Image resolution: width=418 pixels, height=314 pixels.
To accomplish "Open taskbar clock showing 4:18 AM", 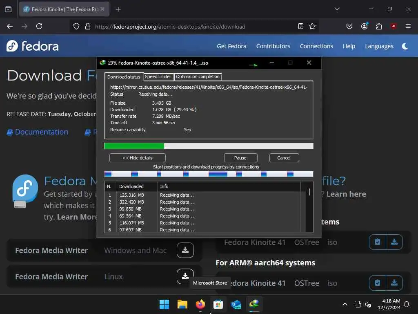I will [x=389, y=304].
